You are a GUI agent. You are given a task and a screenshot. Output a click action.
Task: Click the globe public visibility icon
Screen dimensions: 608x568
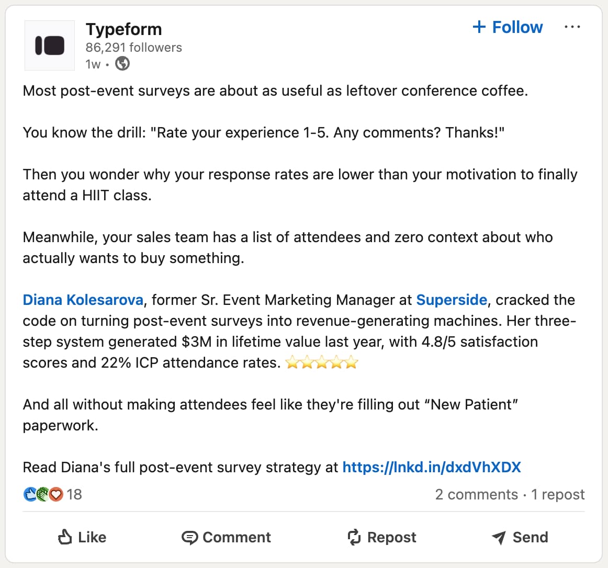tap(122, 64)
